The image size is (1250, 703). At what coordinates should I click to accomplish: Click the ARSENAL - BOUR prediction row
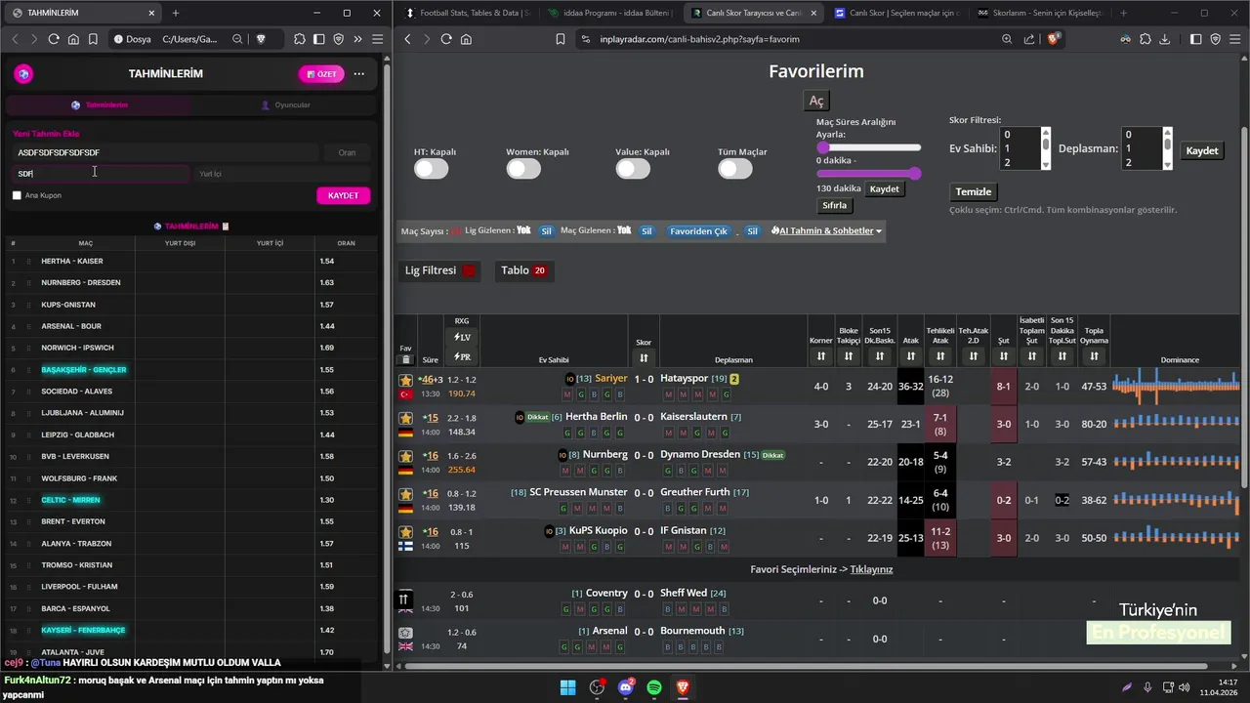(x=190, y=326)
